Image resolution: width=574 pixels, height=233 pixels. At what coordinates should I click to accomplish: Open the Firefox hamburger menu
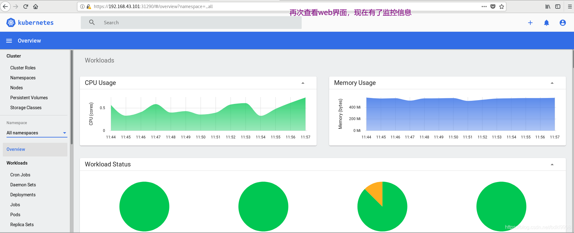[570, 7]
